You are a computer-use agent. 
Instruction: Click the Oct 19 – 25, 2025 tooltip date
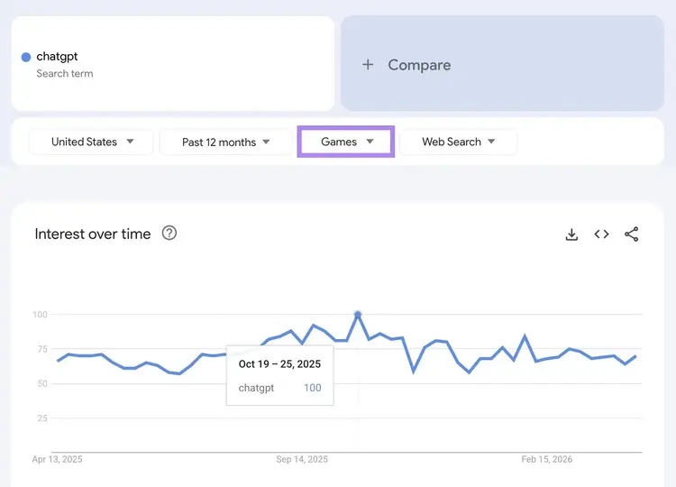[279, 364]
